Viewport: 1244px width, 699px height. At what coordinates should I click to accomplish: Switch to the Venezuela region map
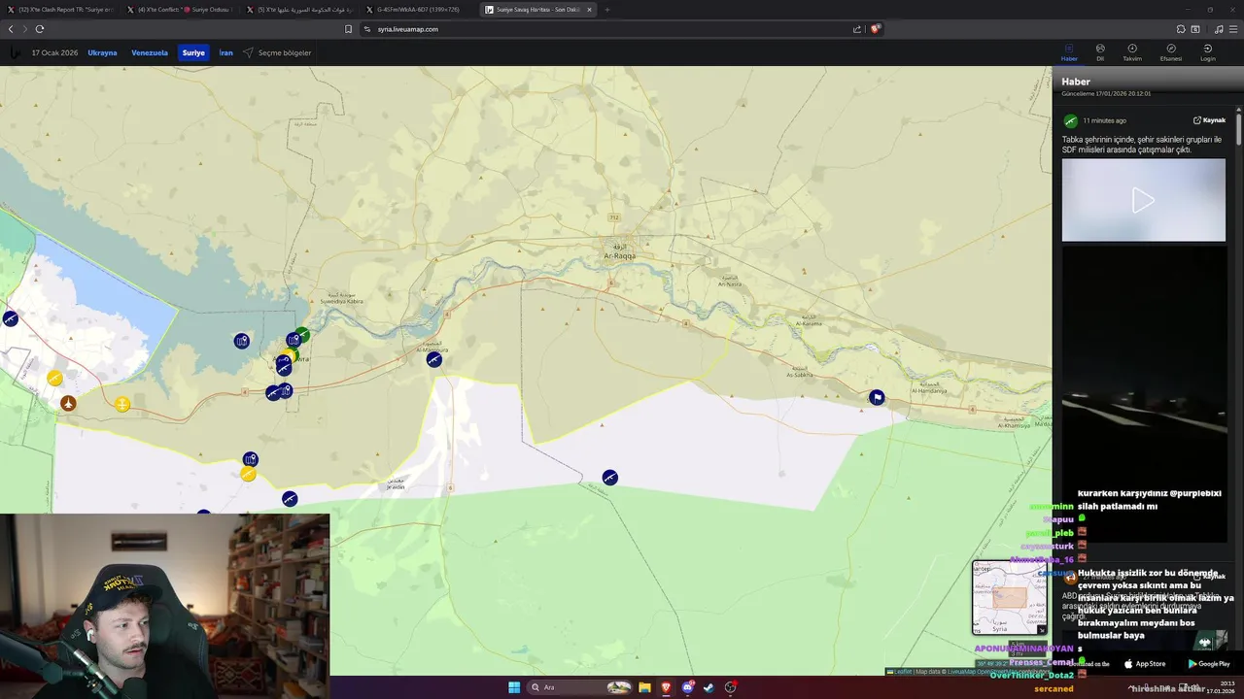click(150, 52)
